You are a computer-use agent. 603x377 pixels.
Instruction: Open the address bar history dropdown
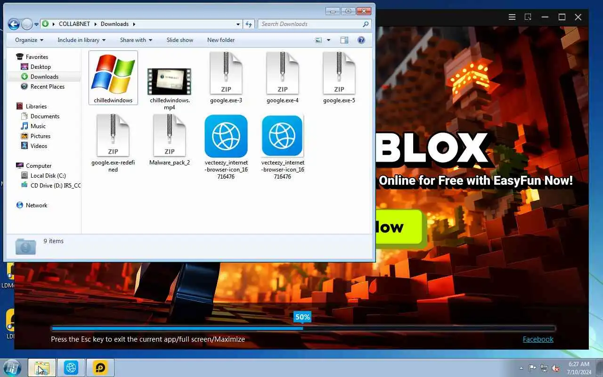coord(238,24)
